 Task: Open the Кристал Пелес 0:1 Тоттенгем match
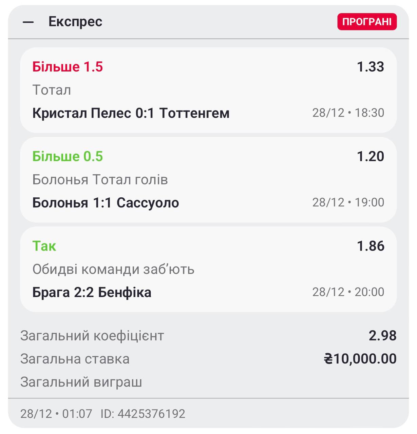point(131,113)
